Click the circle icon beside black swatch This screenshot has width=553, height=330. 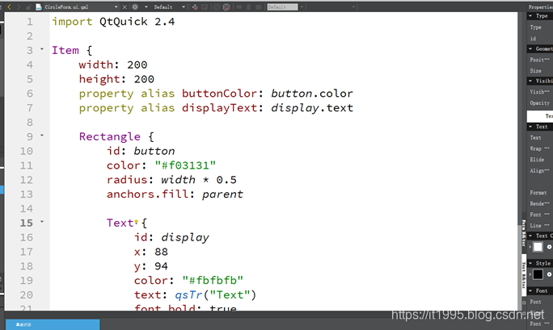pos(549,274)
